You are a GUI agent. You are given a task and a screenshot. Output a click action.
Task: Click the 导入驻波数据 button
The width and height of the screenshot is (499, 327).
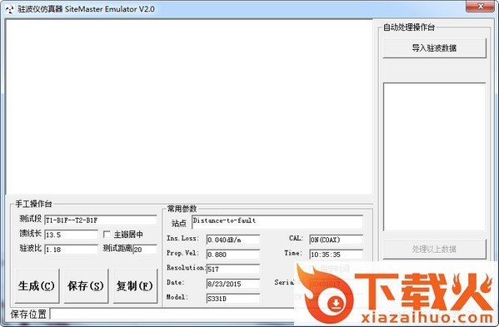tap(434, 48)
